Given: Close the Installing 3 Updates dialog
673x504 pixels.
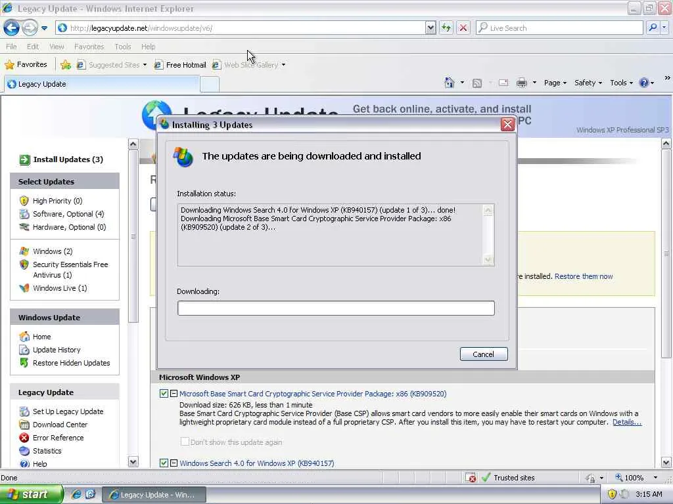Looking at the screenshot, I should [x=507, y=125].
